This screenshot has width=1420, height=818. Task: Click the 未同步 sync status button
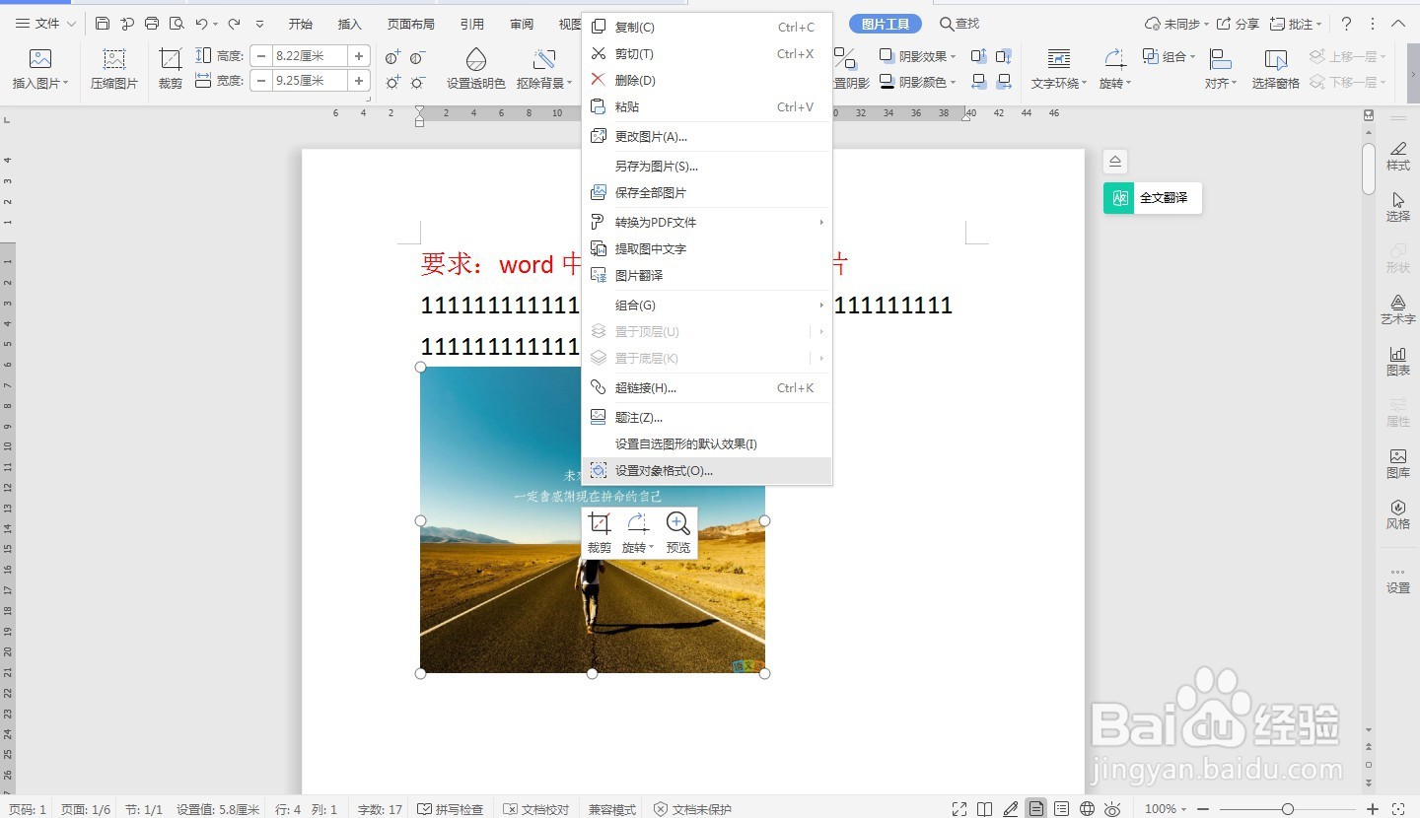tap(1175, 23)
